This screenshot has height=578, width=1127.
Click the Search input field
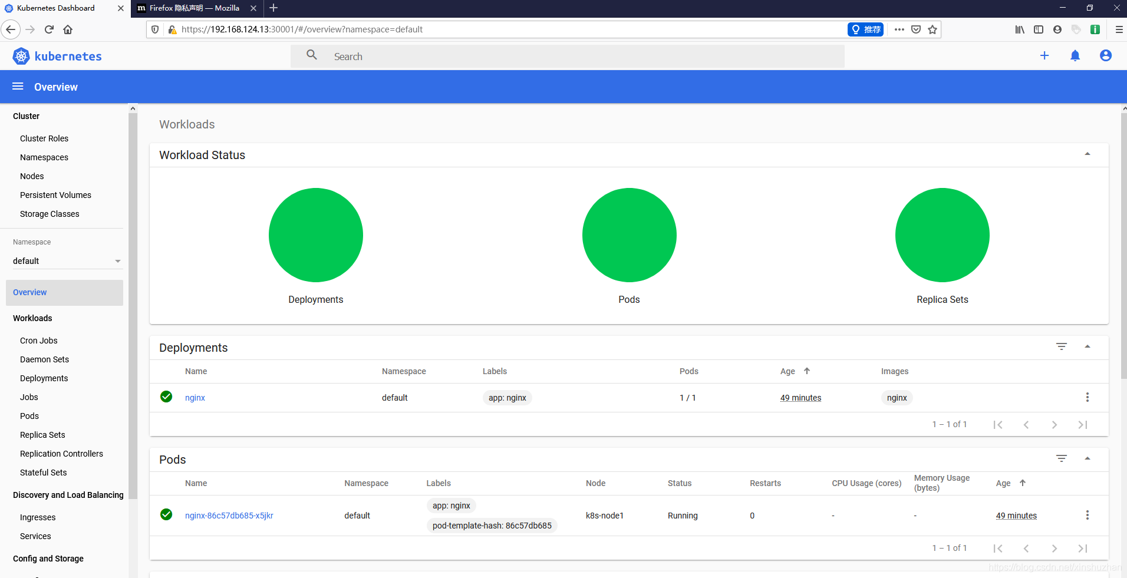567,57
